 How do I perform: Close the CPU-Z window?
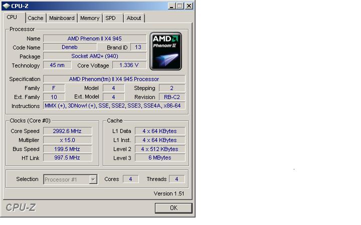(189, 6)
